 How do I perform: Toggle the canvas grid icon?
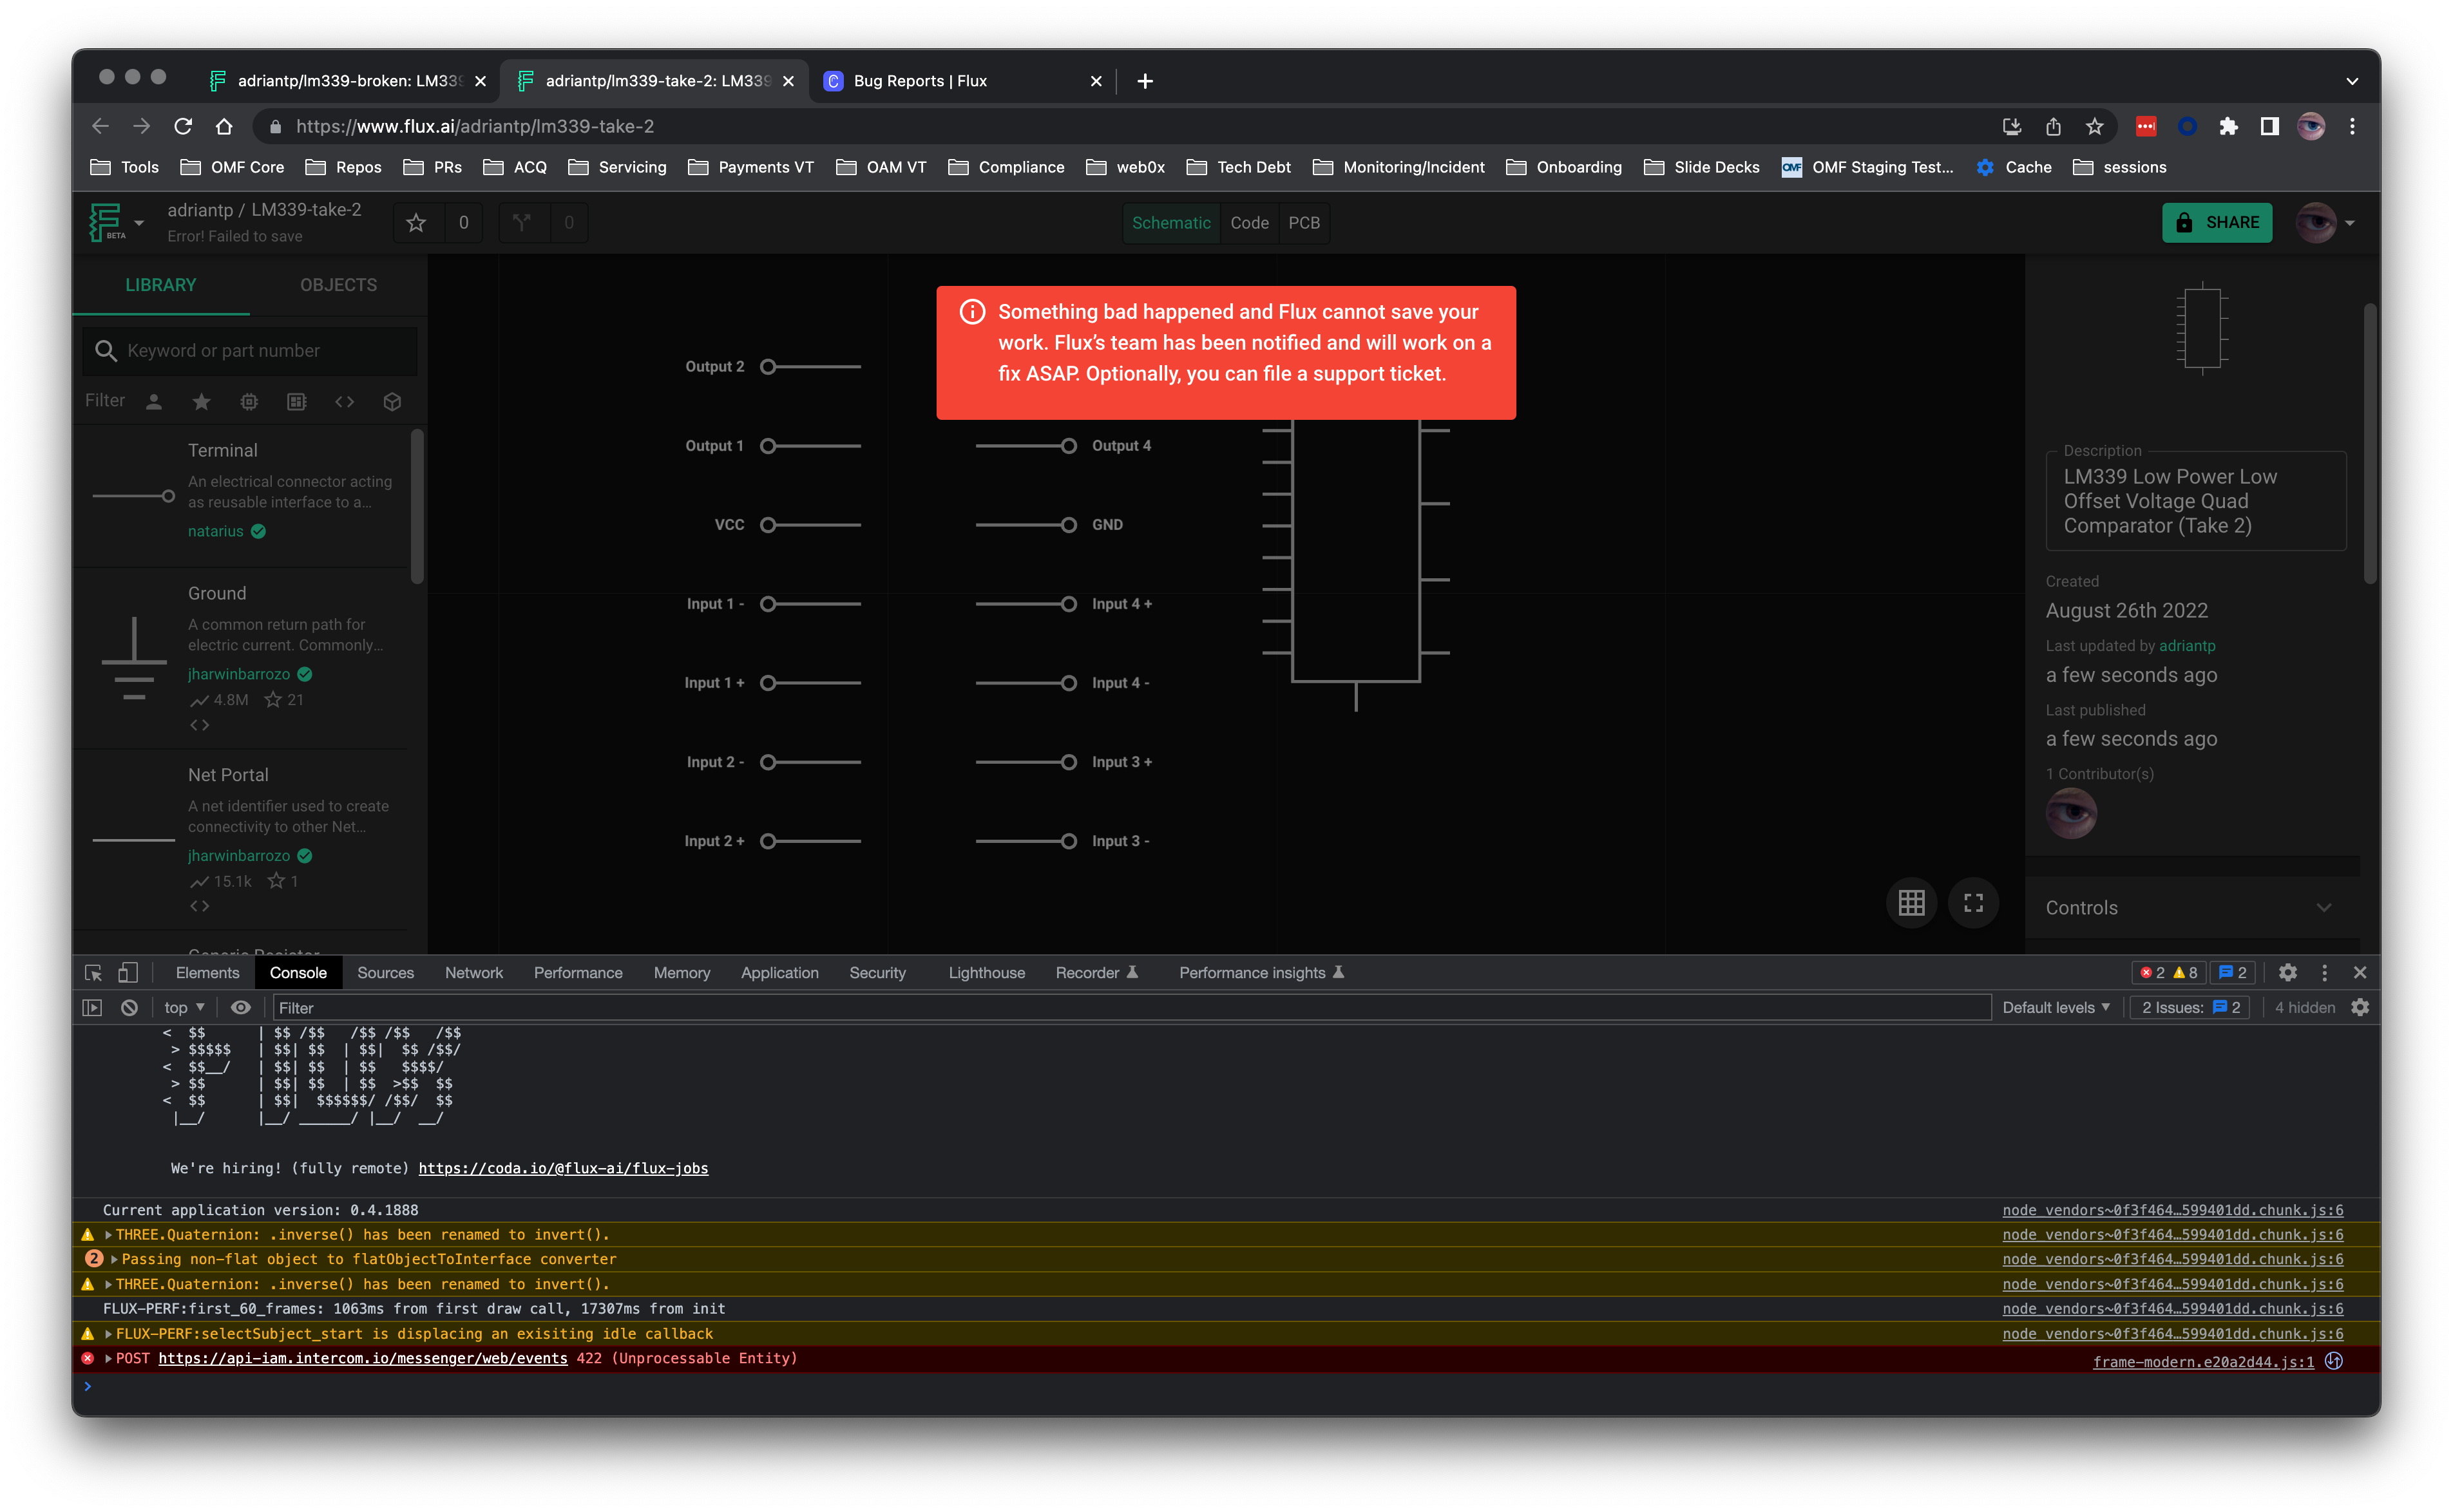(1911, 903)
